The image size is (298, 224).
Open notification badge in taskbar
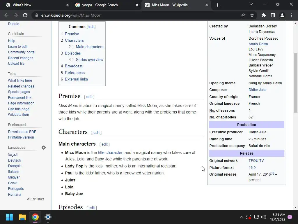(x=290, y=217)
